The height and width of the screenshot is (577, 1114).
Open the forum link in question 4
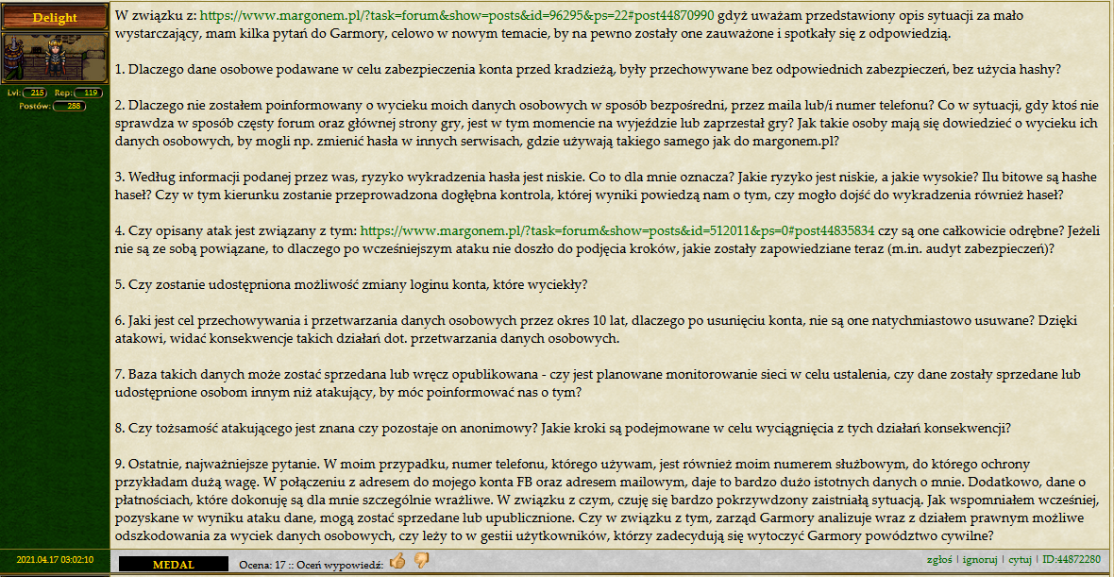pyautogui.click(x=618, y=231)
